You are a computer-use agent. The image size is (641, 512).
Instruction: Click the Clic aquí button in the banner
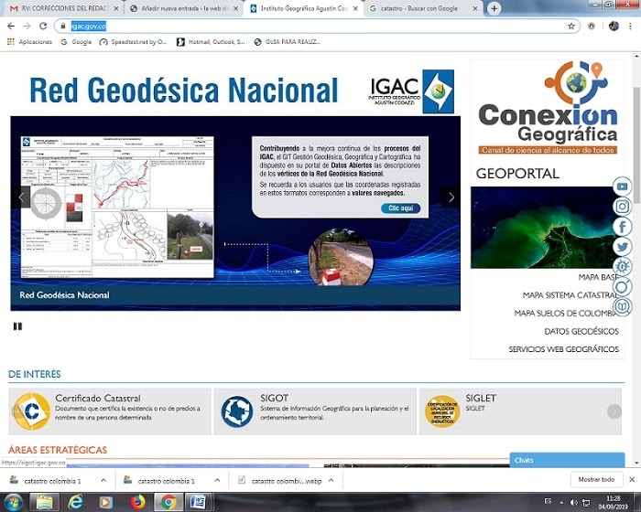tap(401, 208)
